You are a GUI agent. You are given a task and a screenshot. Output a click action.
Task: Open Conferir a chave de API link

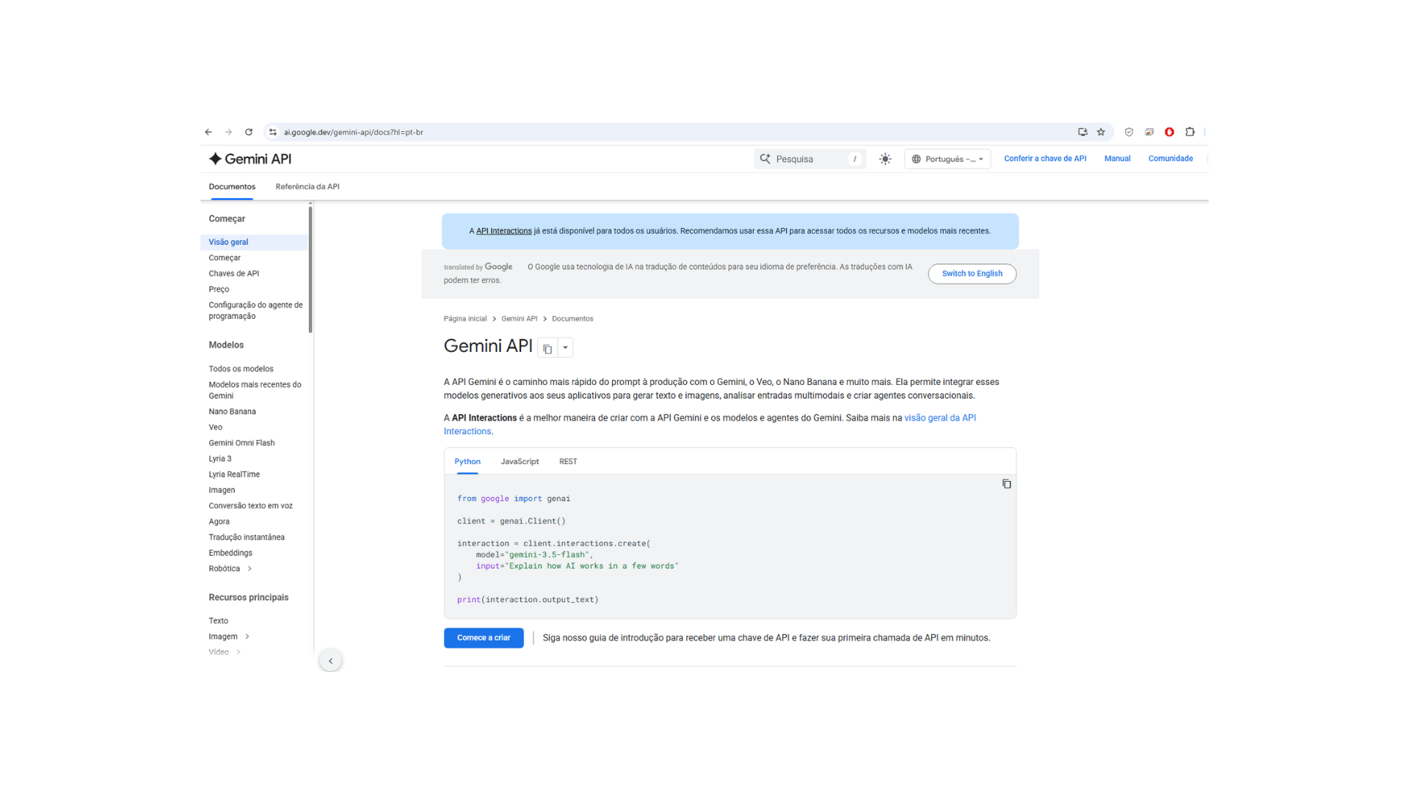pyautogui.click(x=1045, y=158)
